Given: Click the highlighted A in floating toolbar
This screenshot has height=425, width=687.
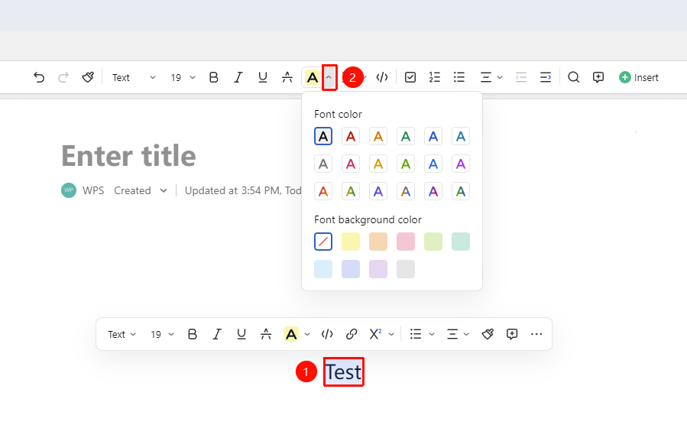Looking at the screenshot, I should [x=291, y=334].
